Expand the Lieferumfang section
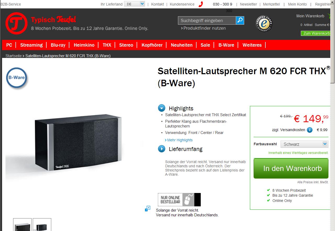 [x=162, y=149]
